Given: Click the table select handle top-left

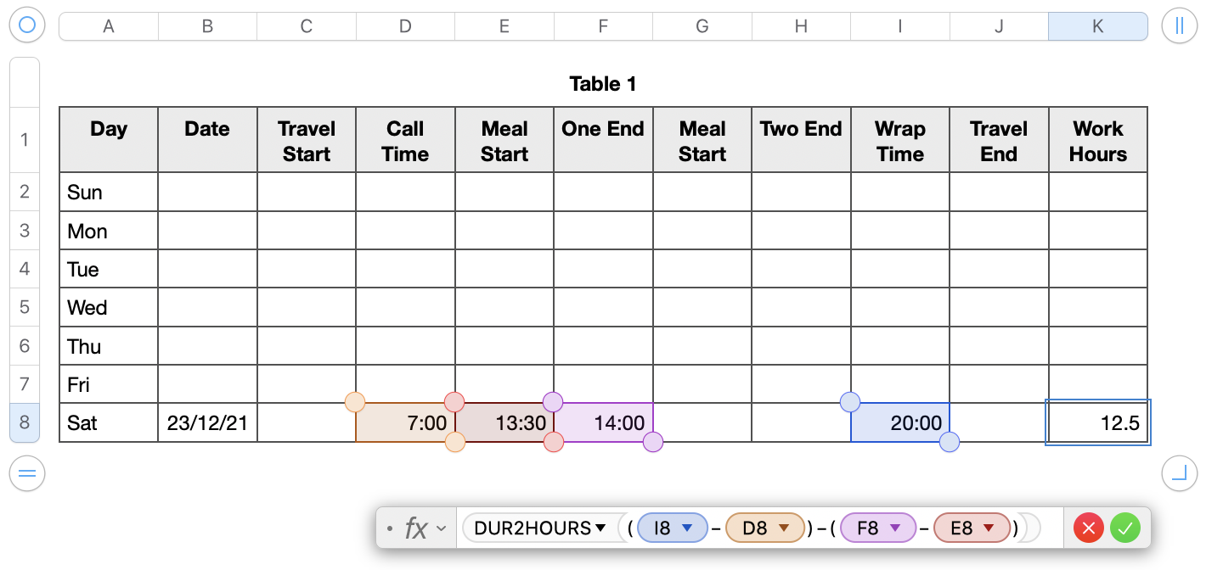Looking at the screenshot, I should (26, 25).
